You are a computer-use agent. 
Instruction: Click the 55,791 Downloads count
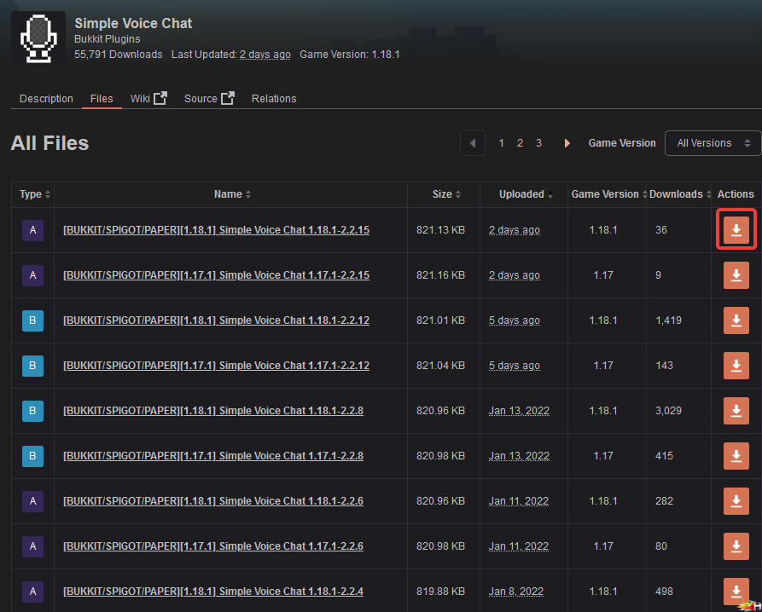click(x=118, y=55)
